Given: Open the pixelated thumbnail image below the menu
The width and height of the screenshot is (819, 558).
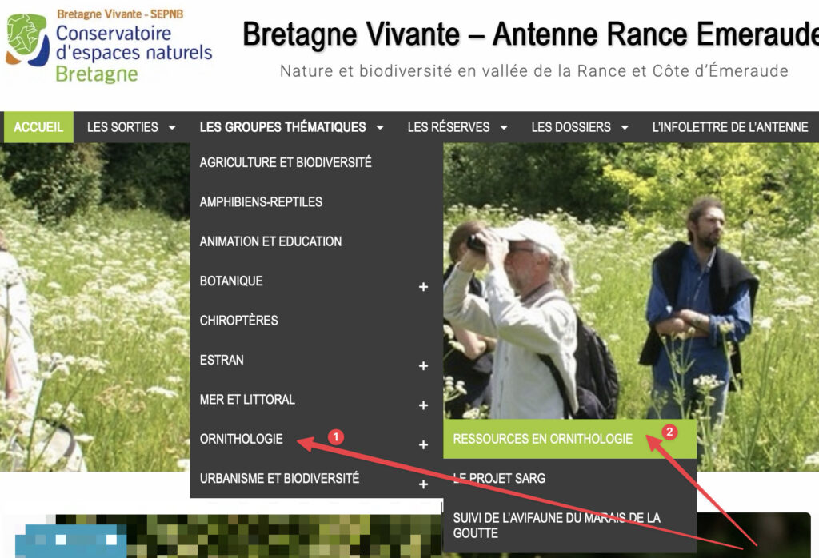Looking at the screenshot, I should [230, 536].
